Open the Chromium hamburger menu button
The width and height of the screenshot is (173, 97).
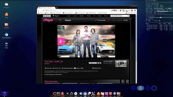click(x=135, y=11)
